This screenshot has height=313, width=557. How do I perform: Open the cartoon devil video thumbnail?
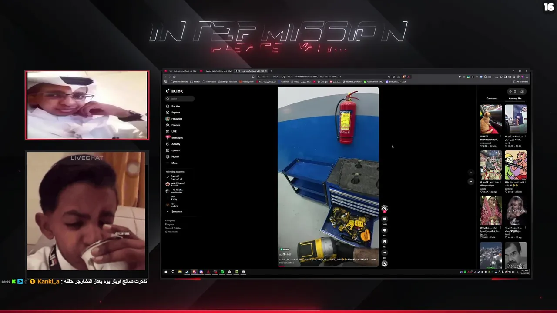pyautogui.click(x=516, y=165)
